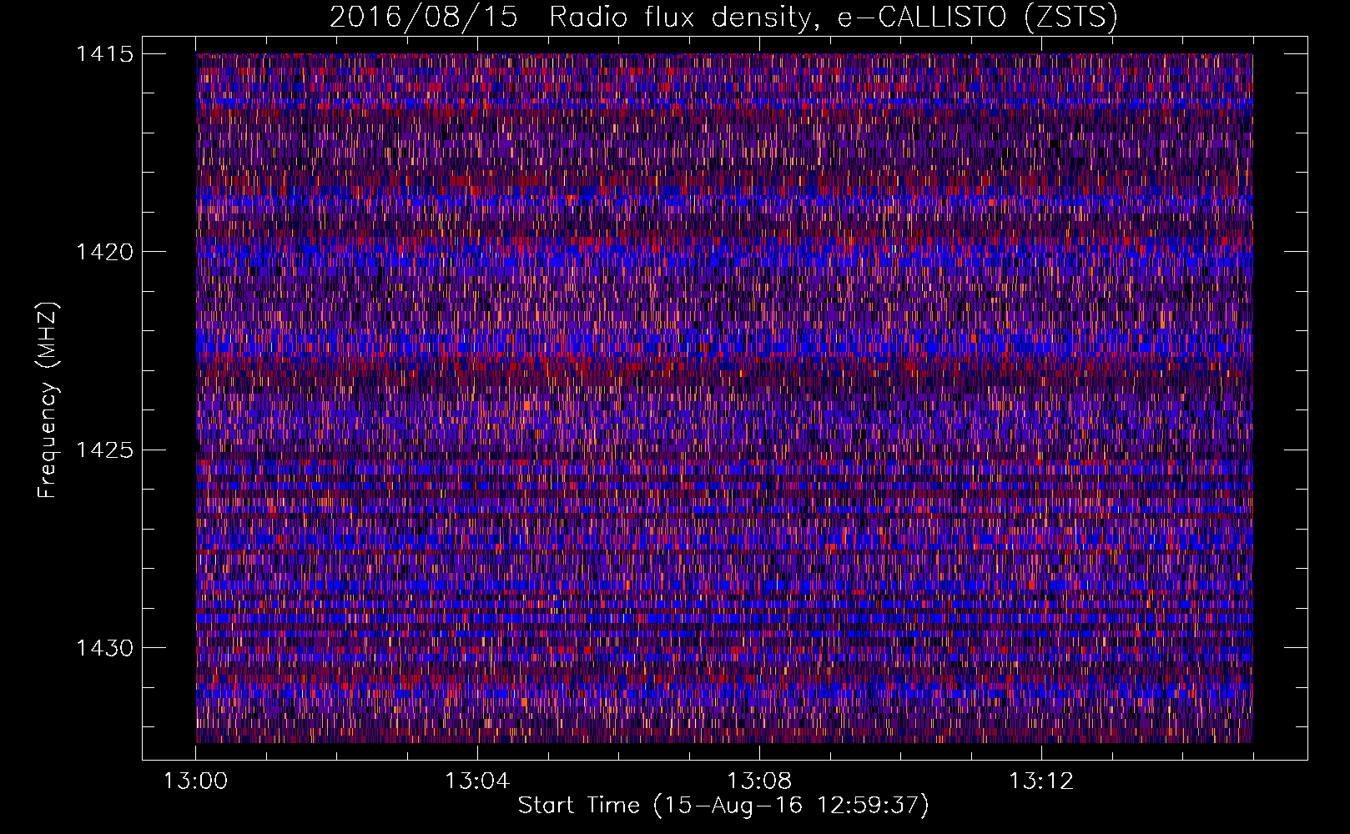1350x834 pixels.
Task: Click the 'Frequency (MHZ)' axis title
Action: 48,399
